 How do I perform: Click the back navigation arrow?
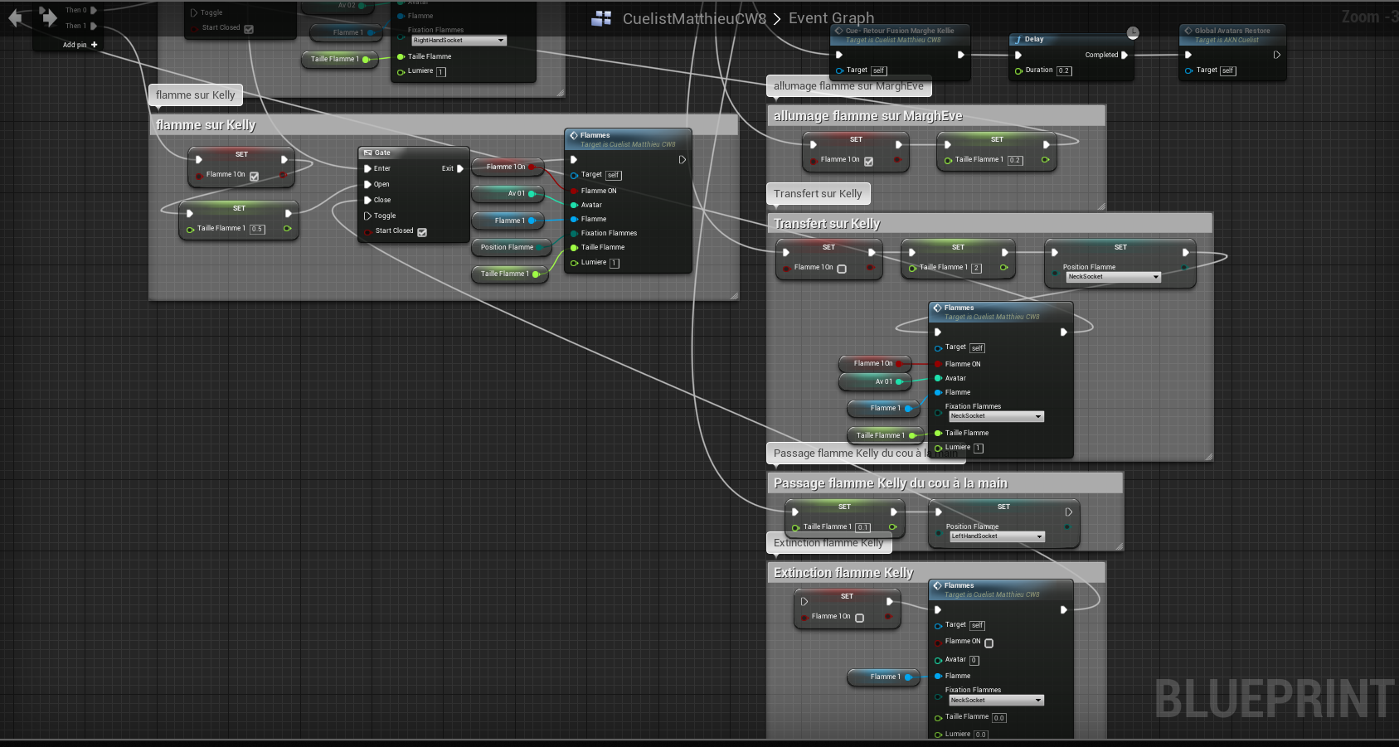(x=16, y=18)
